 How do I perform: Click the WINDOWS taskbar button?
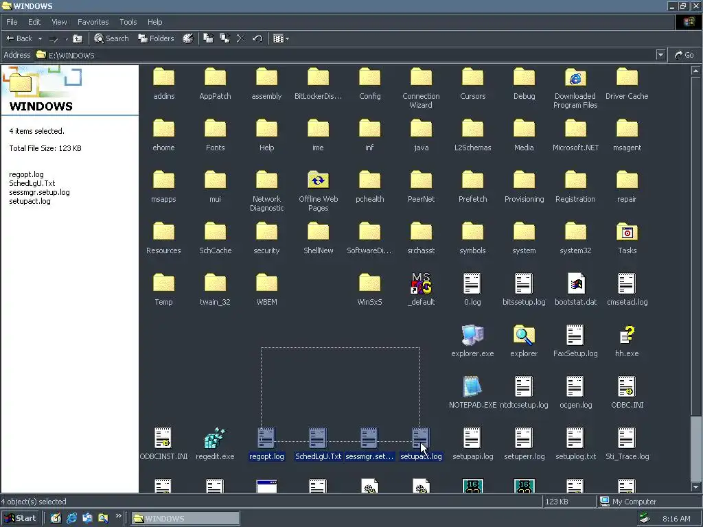(x=185, y=519)
